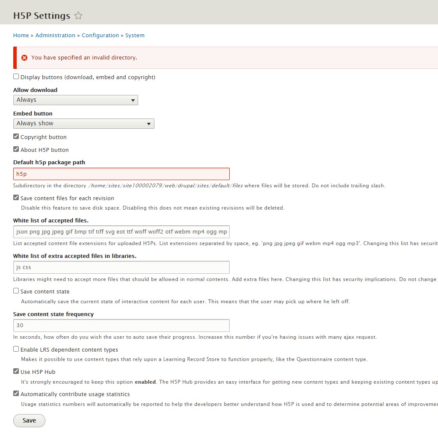This screenshot has height=435, width=438.
Task: Click the Save content state frequency field
Action: point(121,326)
